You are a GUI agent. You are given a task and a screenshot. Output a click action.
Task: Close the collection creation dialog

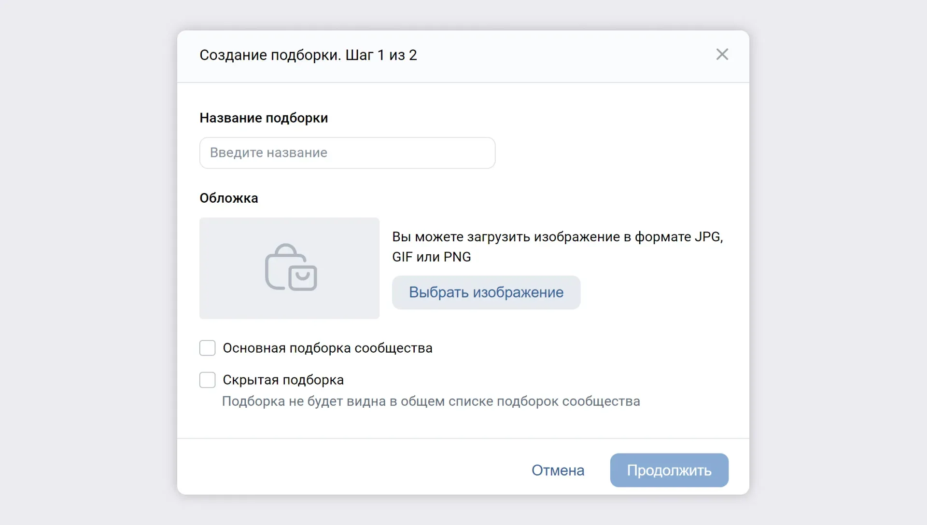coord(722,55)
